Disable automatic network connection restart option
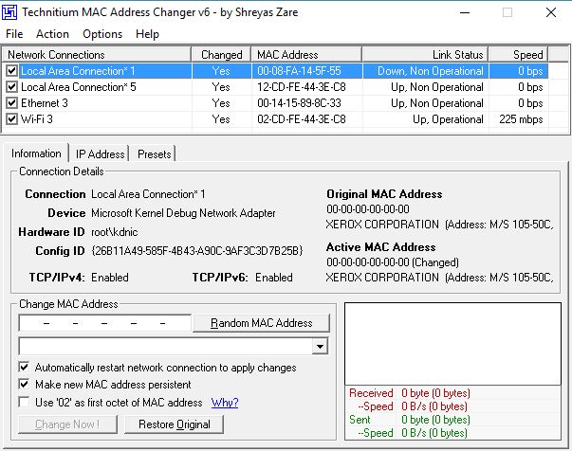Viewport: 572px width, 451px height. pos(24,367)
